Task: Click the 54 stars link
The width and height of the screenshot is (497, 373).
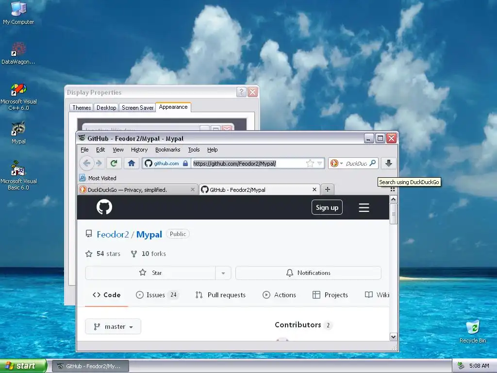Action: [x=103, y=254]
